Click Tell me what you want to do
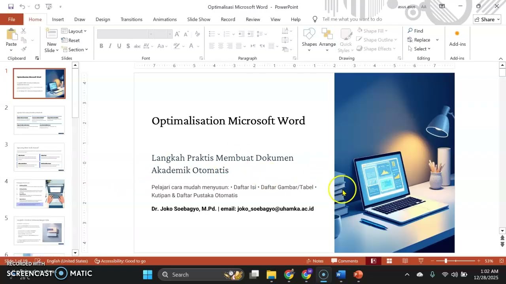Screen dimensions: 506x284 point(352,19)
